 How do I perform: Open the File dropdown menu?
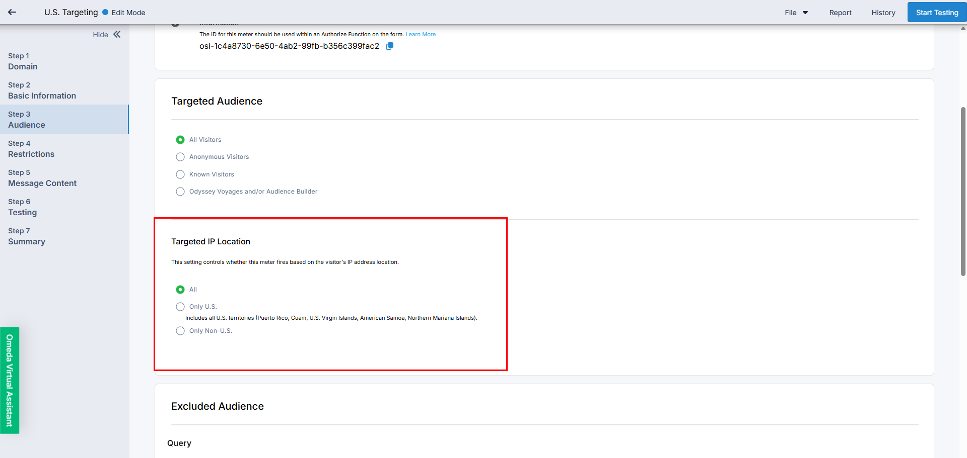(x=796, y=13)
